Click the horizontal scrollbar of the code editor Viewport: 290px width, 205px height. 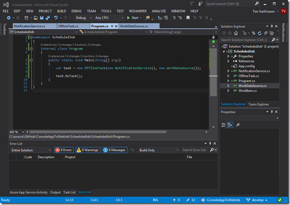[97, 132]
